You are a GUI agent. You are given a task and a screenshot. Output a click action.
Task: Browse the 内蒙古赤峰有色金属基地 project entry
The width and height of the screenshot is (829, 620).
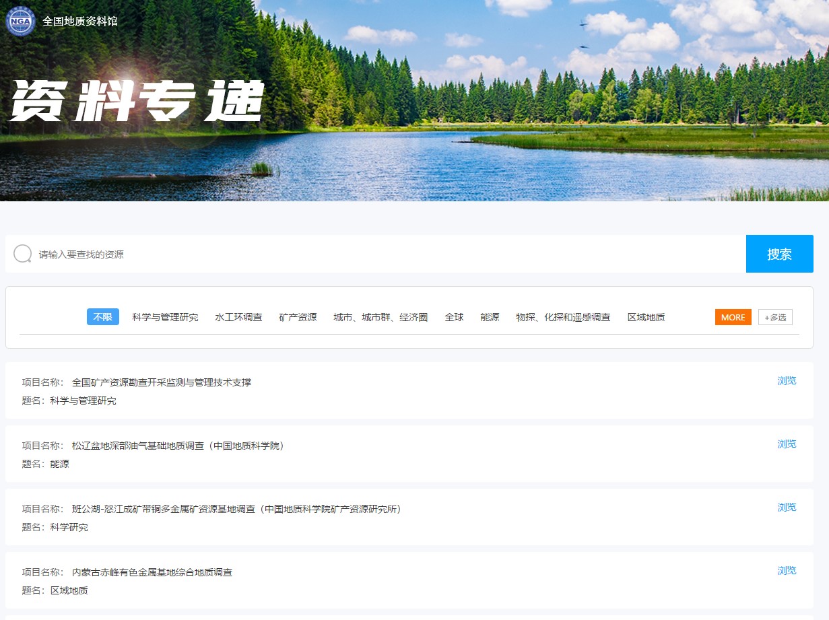(x=787, y=571)
